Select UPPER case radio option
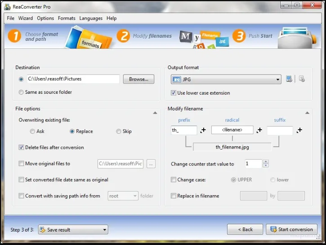Viewport: 326px width, 245px height. point(233,179)
